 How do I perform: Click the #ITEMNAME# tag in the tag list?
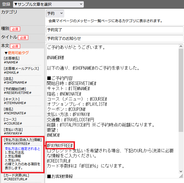click(15, 103)
